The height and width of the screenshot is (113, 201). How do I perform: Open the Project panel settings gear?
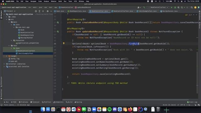tap(47, 11)
